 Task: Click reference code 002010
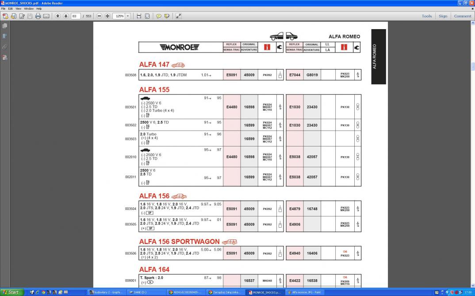click(130, 157)
